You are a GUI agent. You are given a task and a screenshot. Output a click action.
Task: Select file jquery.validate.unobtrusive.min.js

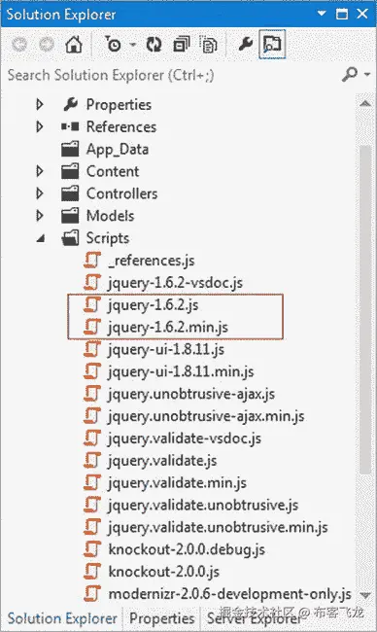pos(218,527)
